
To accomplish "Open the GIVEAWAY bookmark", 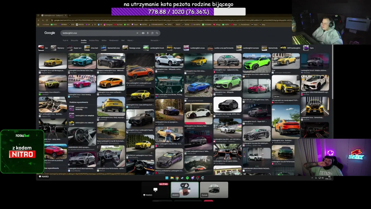I will 207,25.
